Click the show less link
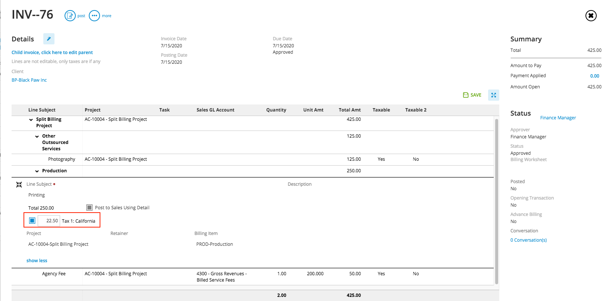Screen dimensions: 606x301 37,261
